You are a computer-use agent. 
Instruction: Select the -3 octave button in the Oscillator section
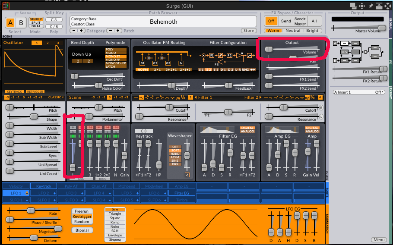tap(7, 97)
